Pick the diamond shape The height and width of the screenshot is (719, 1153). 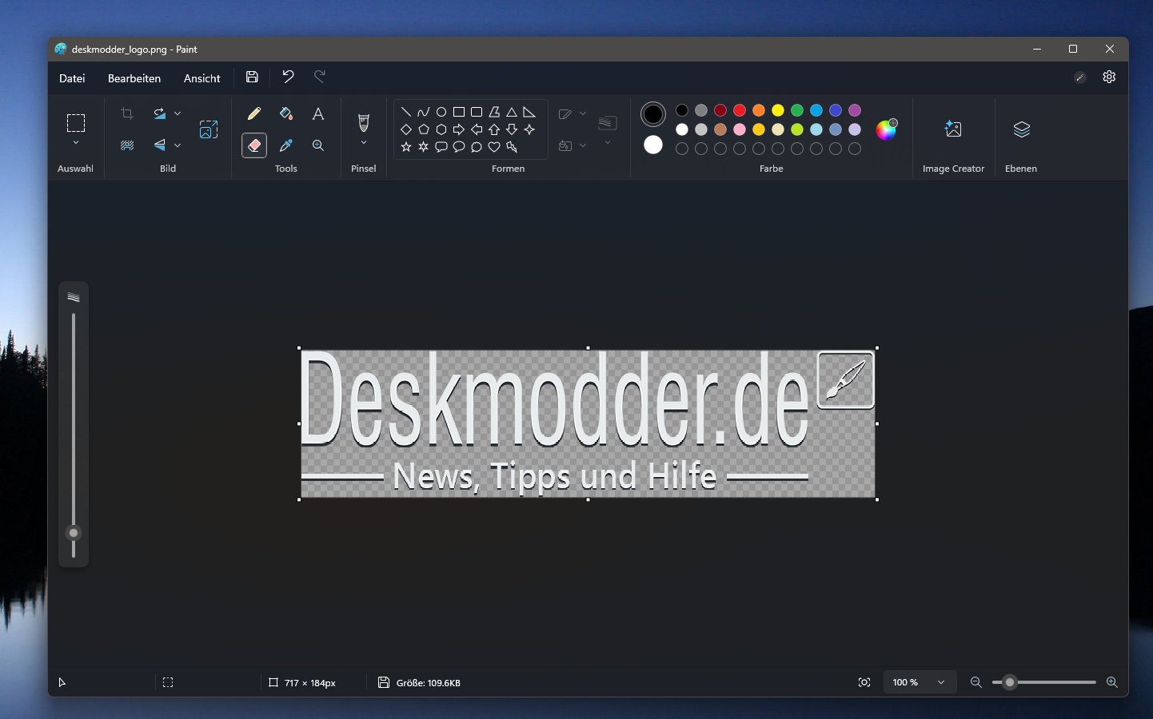(406, 129)
